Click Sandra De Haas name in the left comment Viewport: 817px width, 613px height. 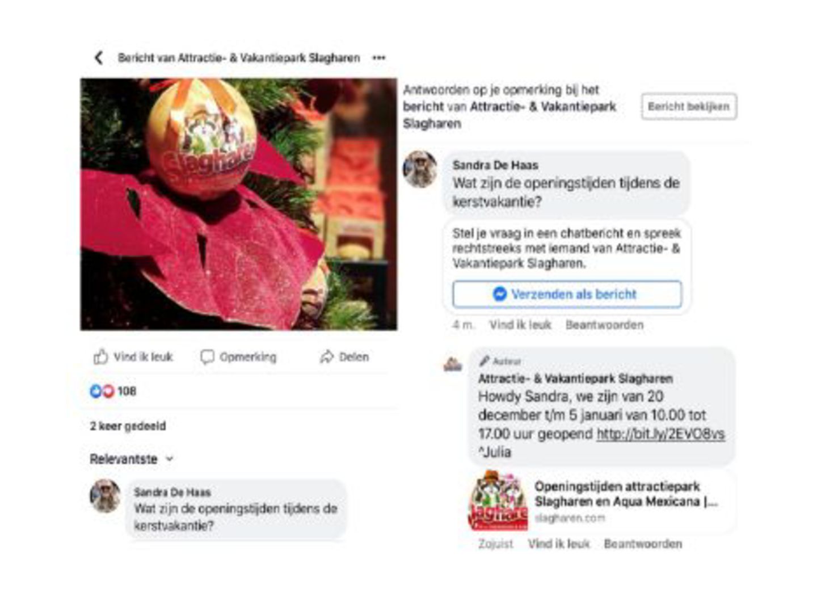click(172, 492)
